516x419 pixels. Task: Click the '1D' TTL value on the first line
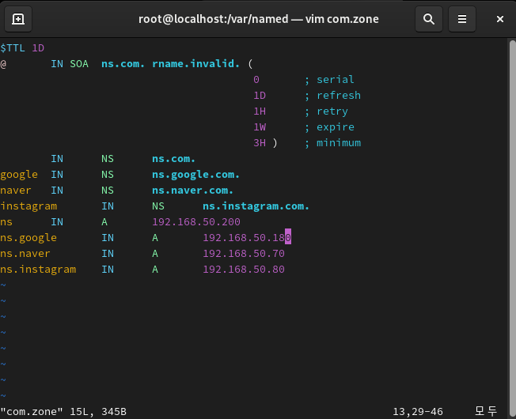(38, 48)
